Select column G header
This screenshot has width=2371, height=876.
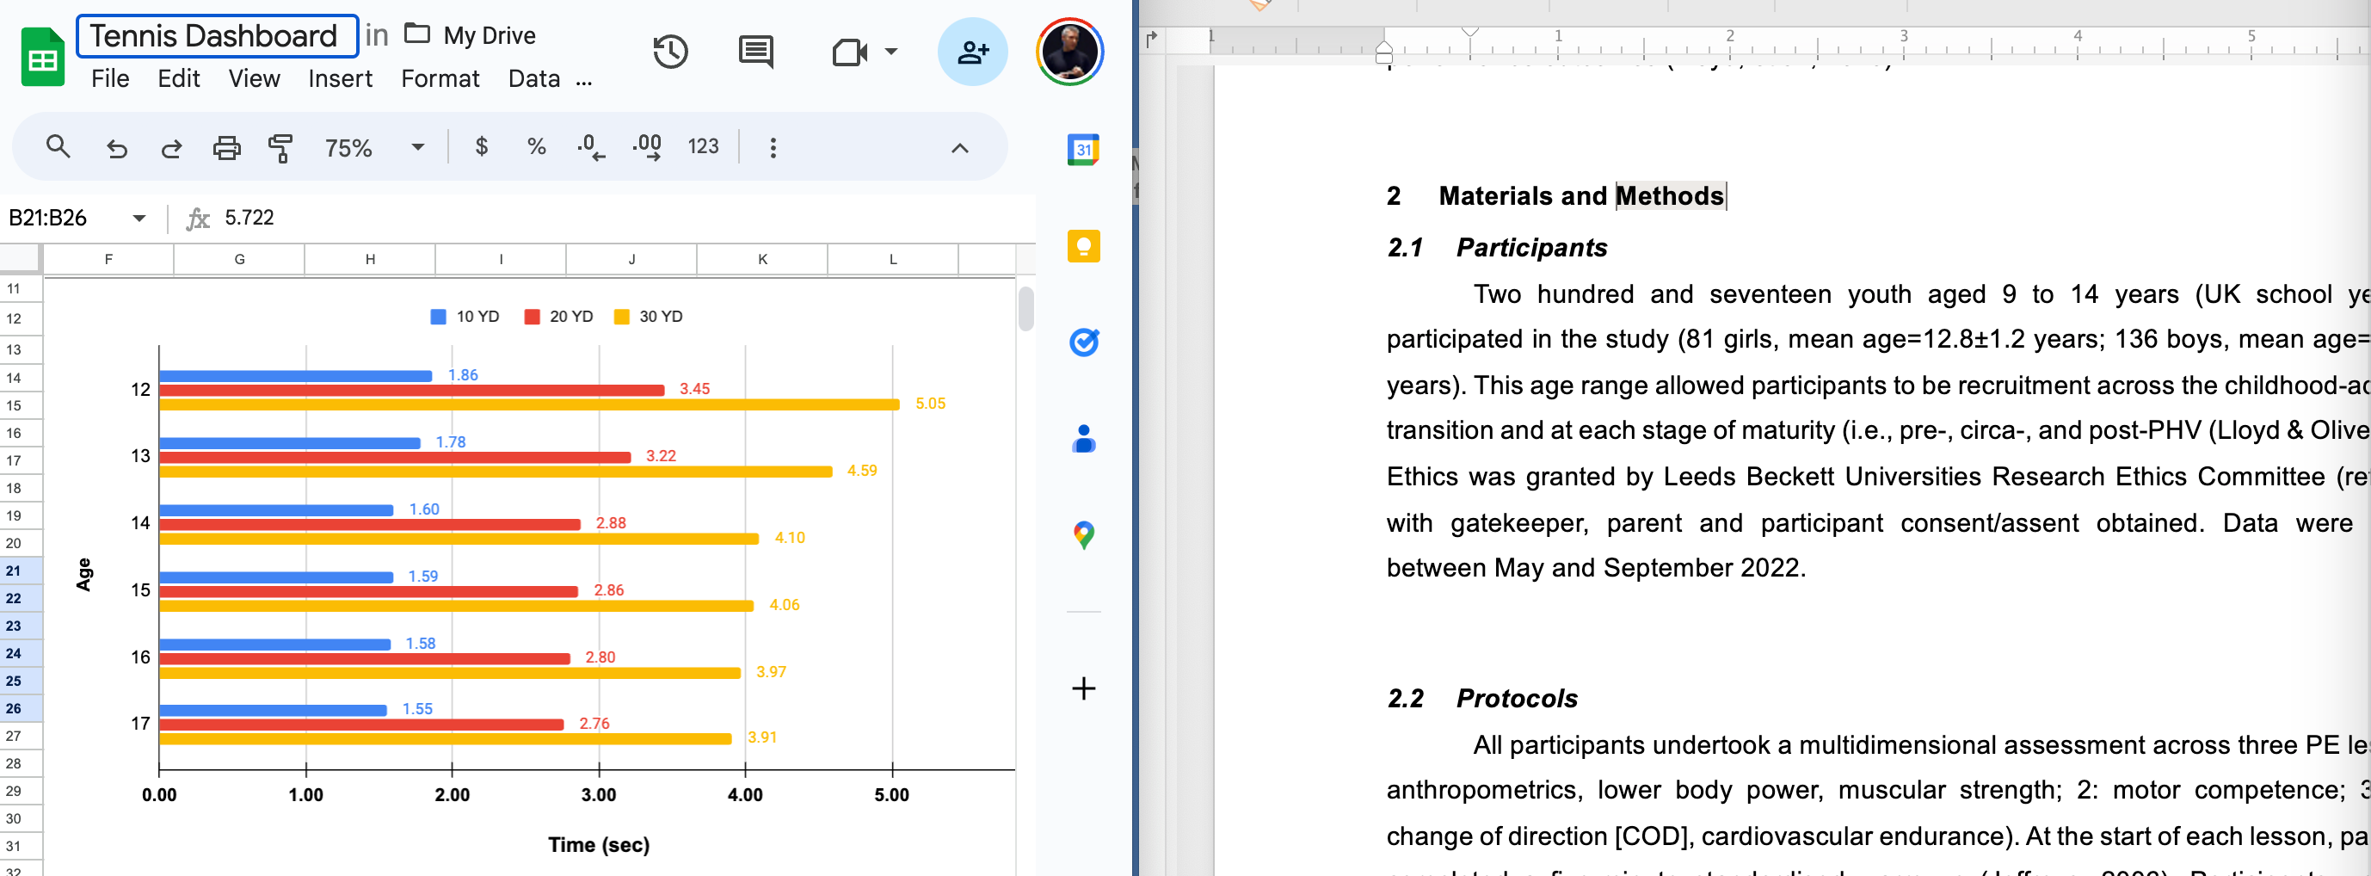pos(239,260)
